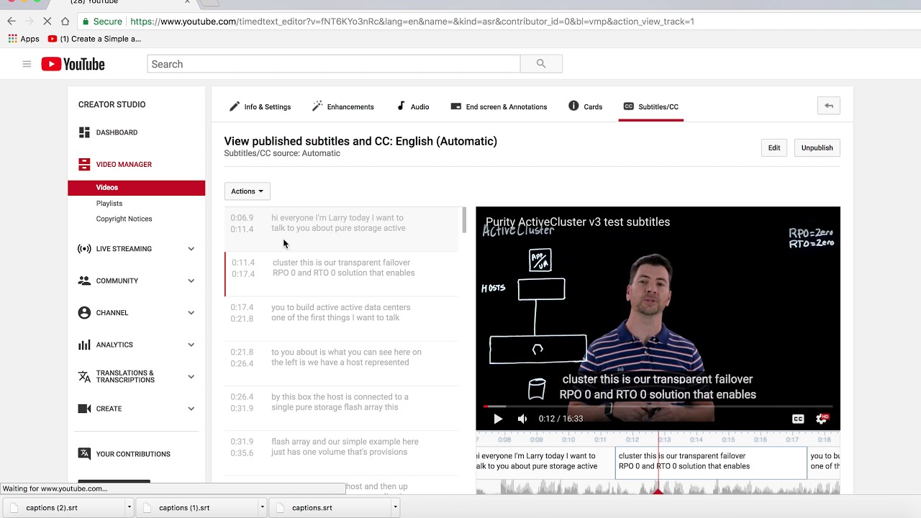
Task: Click the Your Contributions translate icon
Action: (x=84, y=454)
